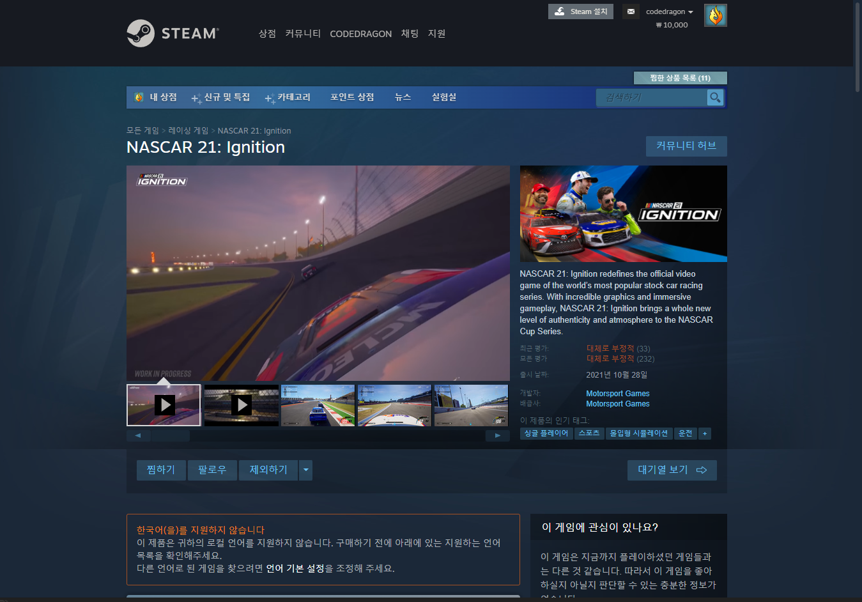
Task: Open the 뉴스 store tab
Action: point(403,97)
